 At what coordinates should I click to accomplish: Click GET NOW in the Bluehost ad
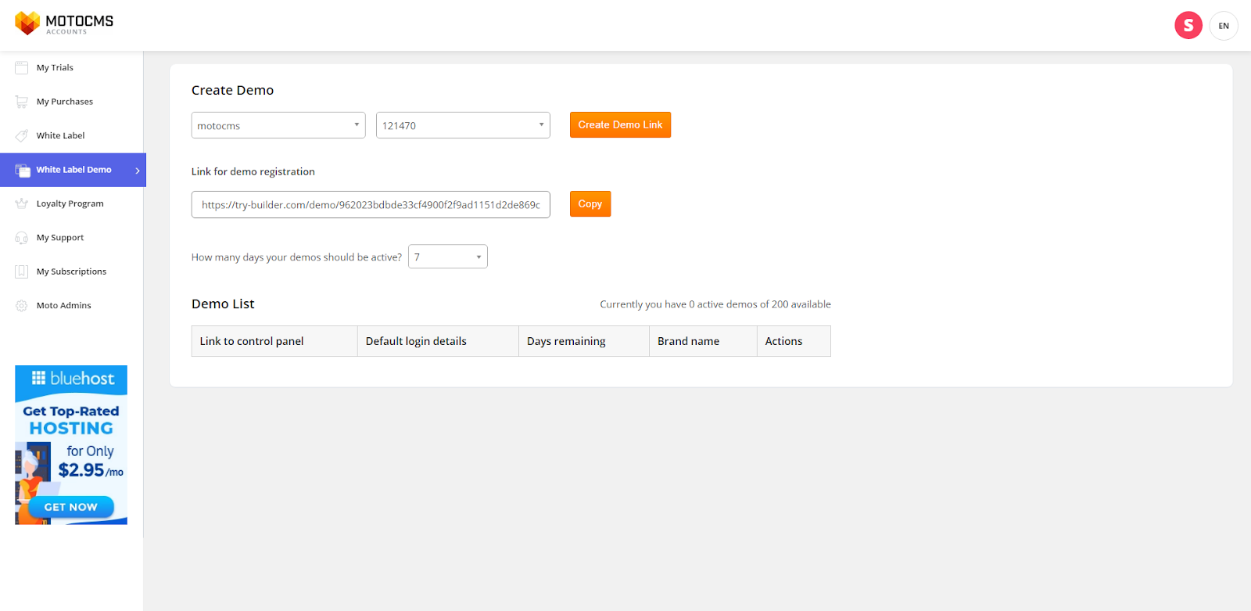(x=71, y=507)
